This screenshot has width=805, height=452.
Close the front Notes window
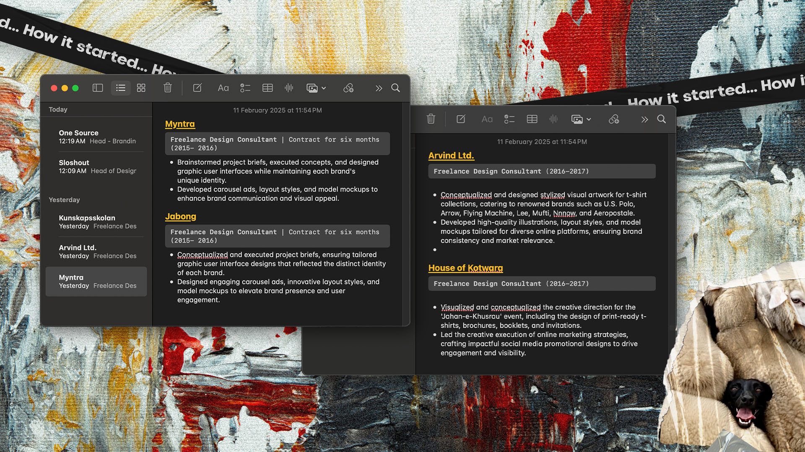click(x=54, y=88)
